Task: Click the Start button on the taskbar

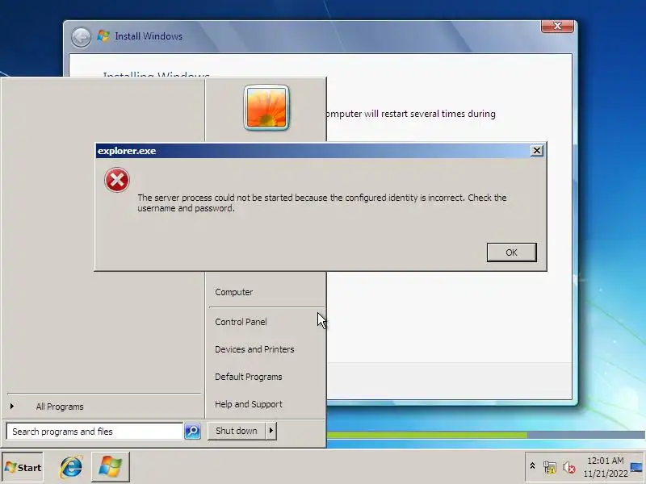Action: [x=23, y=467]
